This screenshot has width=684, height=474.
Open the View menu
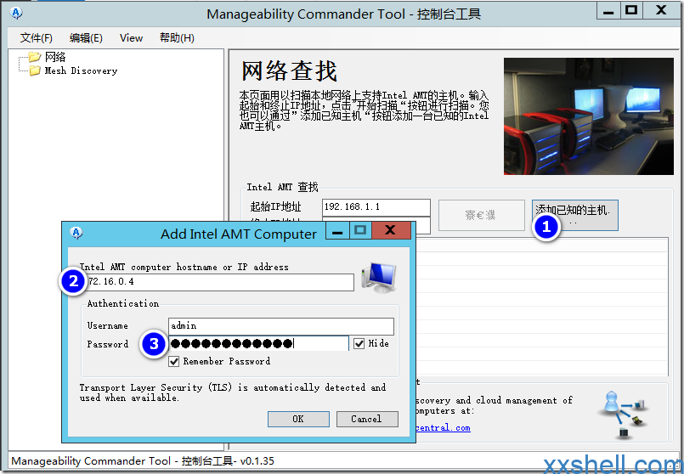[132, 38]
